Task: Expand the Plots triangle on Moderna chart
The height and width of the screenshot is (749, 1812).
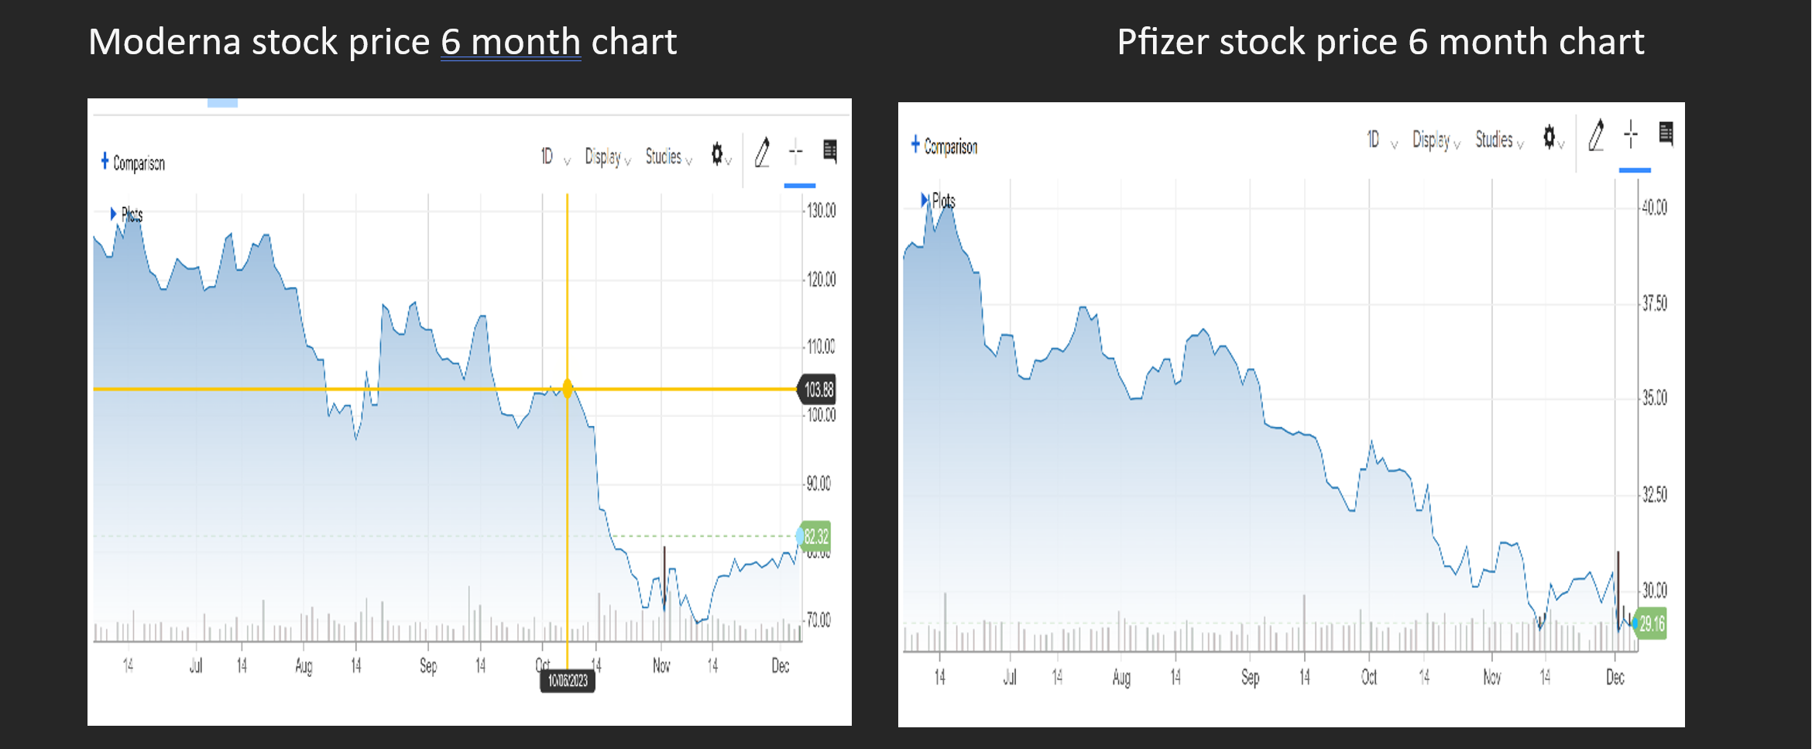Action: pyautogui.click(x=113, y=213)
